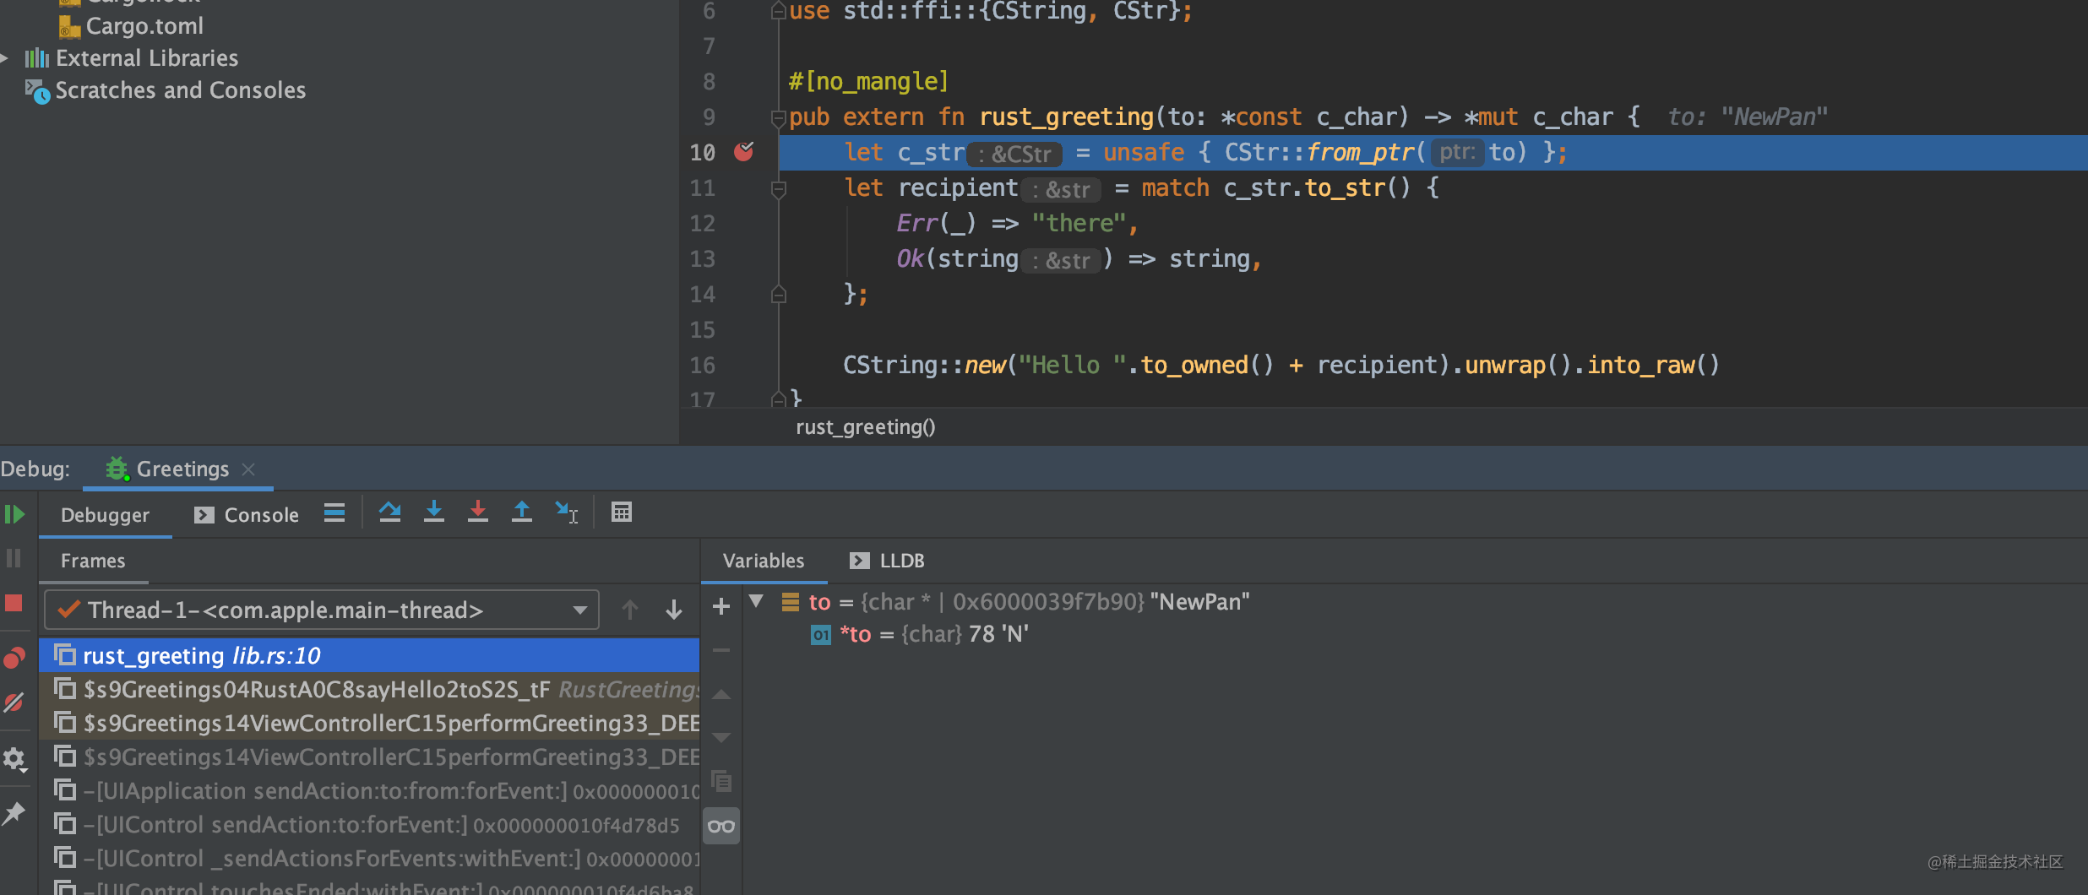This screenshot has height=895, width=2088.
Task: Click the Show Execution Point icon
Action: pyautogui.click(x=334, y=513)
